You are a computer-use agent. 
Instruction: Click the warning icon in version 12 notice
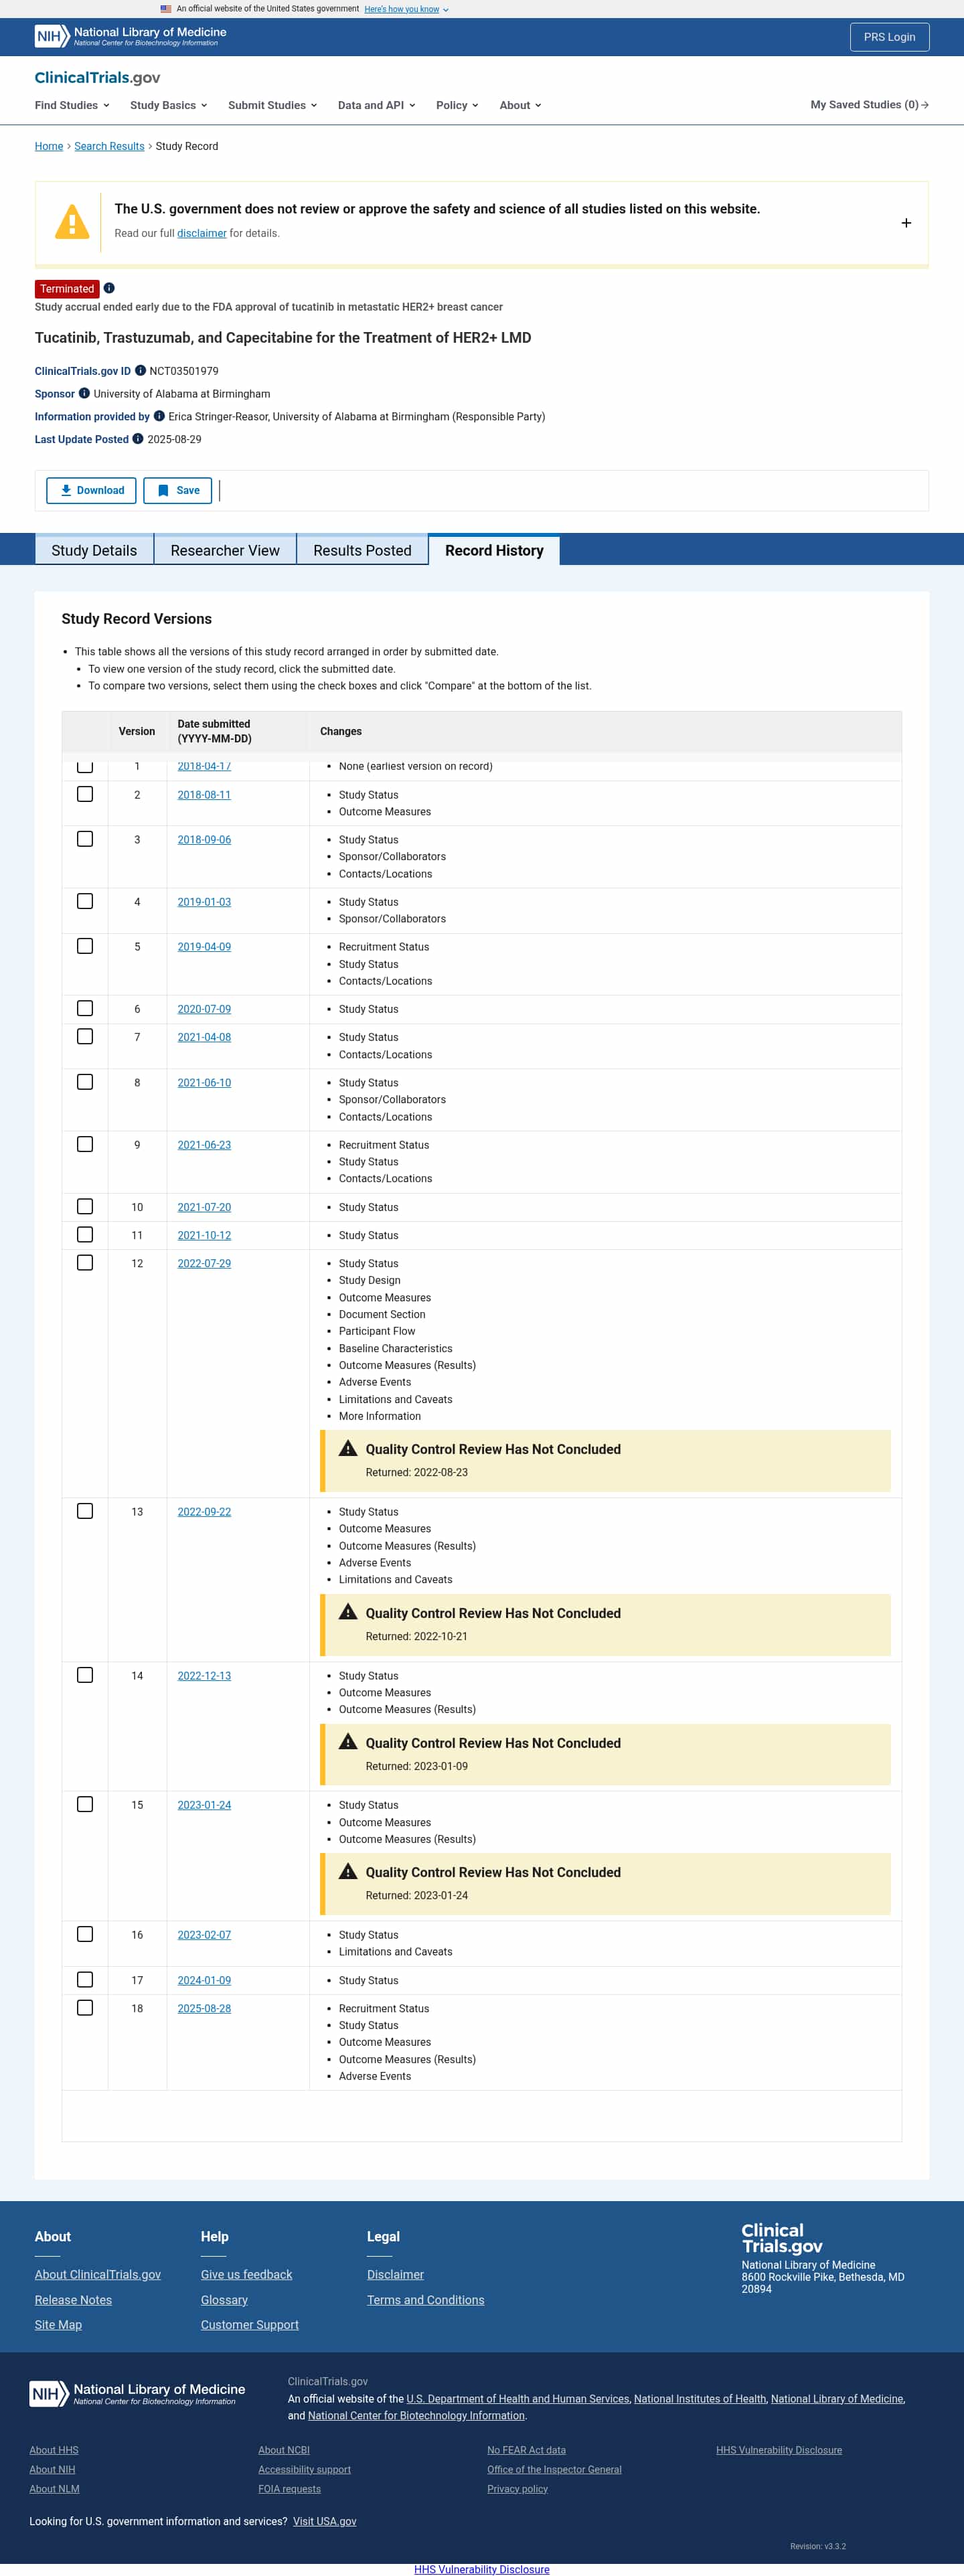[348, 1448]
